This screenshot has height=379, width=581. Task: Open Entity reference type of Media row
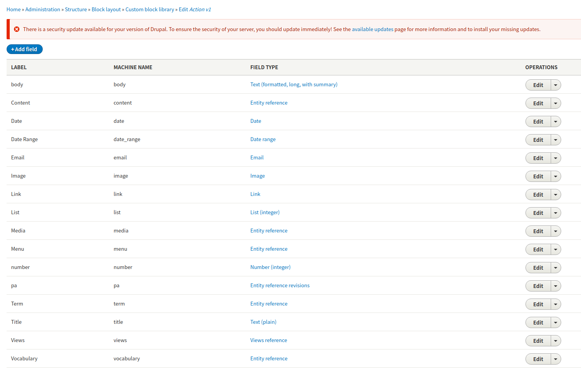[x=269, y=231]
